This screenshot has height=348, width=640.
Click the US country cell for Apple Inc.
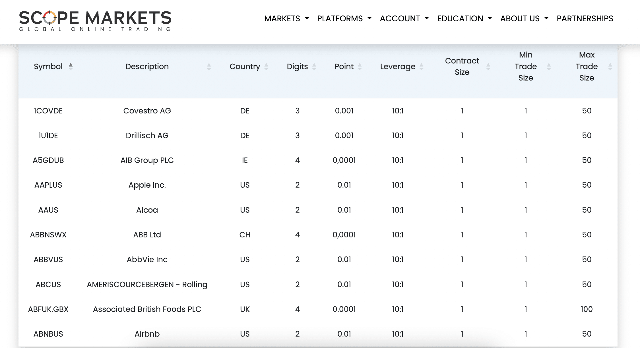[245, 185]
